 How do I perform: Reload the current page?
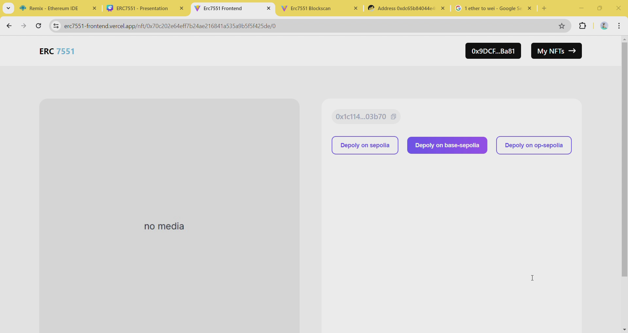[x=38, y=26]
